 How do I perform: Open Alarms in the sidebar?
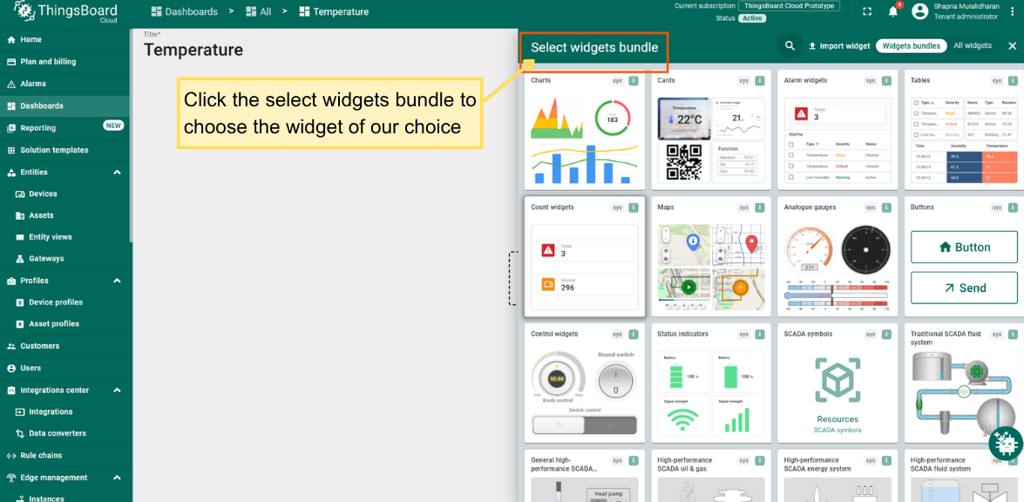point(33,84)
